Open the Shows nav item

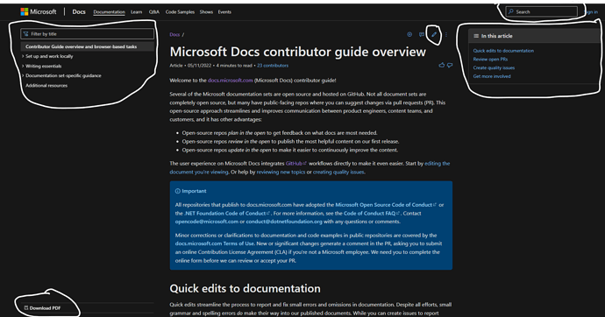206,12
